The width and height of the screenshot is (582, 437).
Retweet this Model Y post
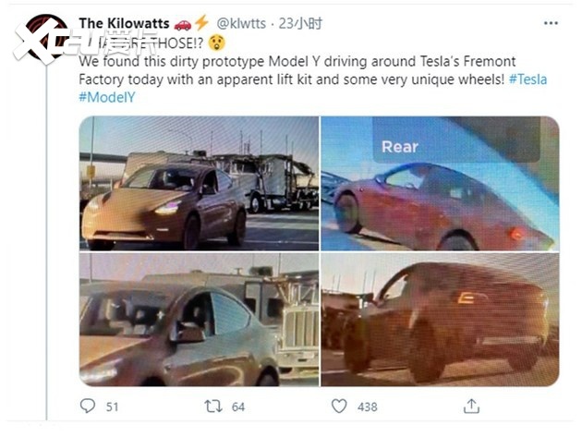(212, 406)
